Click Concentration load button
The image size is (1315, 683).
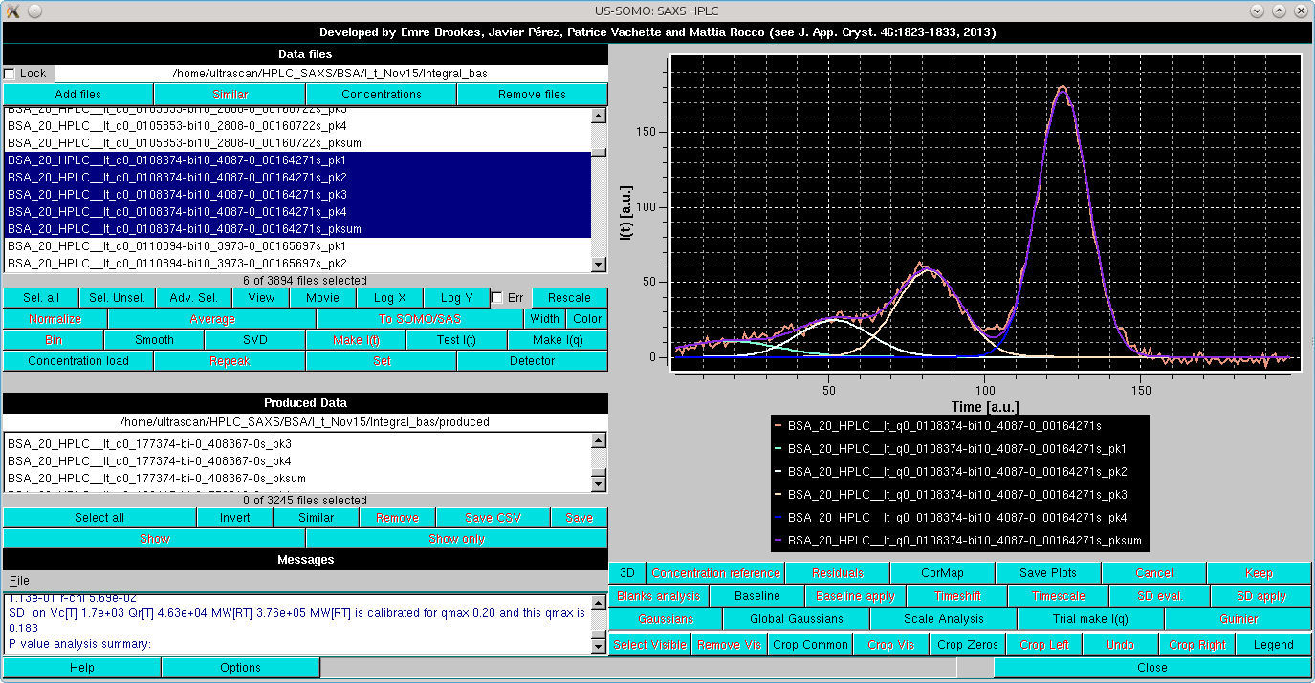tap(77, 361)
